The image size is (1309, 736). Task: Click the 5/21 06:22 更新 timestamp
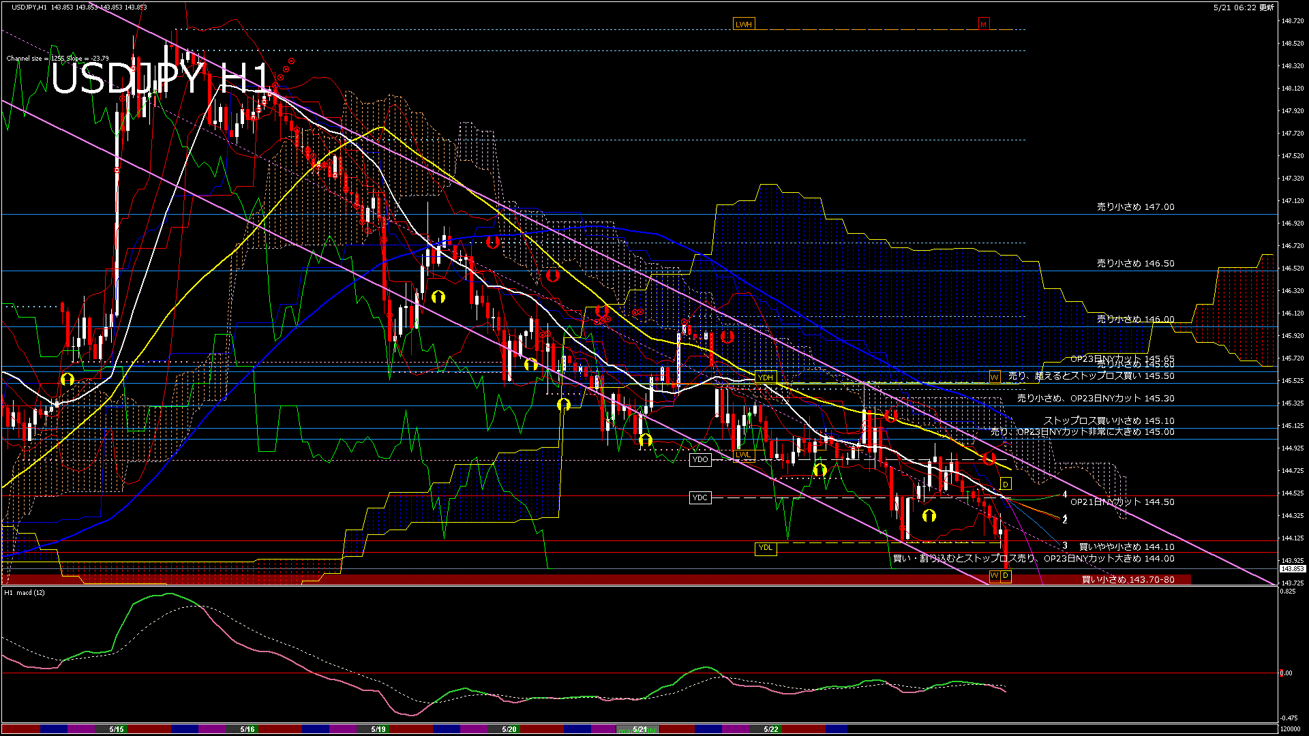point(1244,7)
